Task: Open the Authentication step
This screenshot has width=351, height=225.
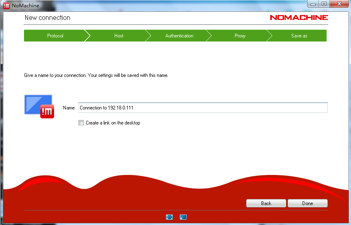Action: (179, 35)
